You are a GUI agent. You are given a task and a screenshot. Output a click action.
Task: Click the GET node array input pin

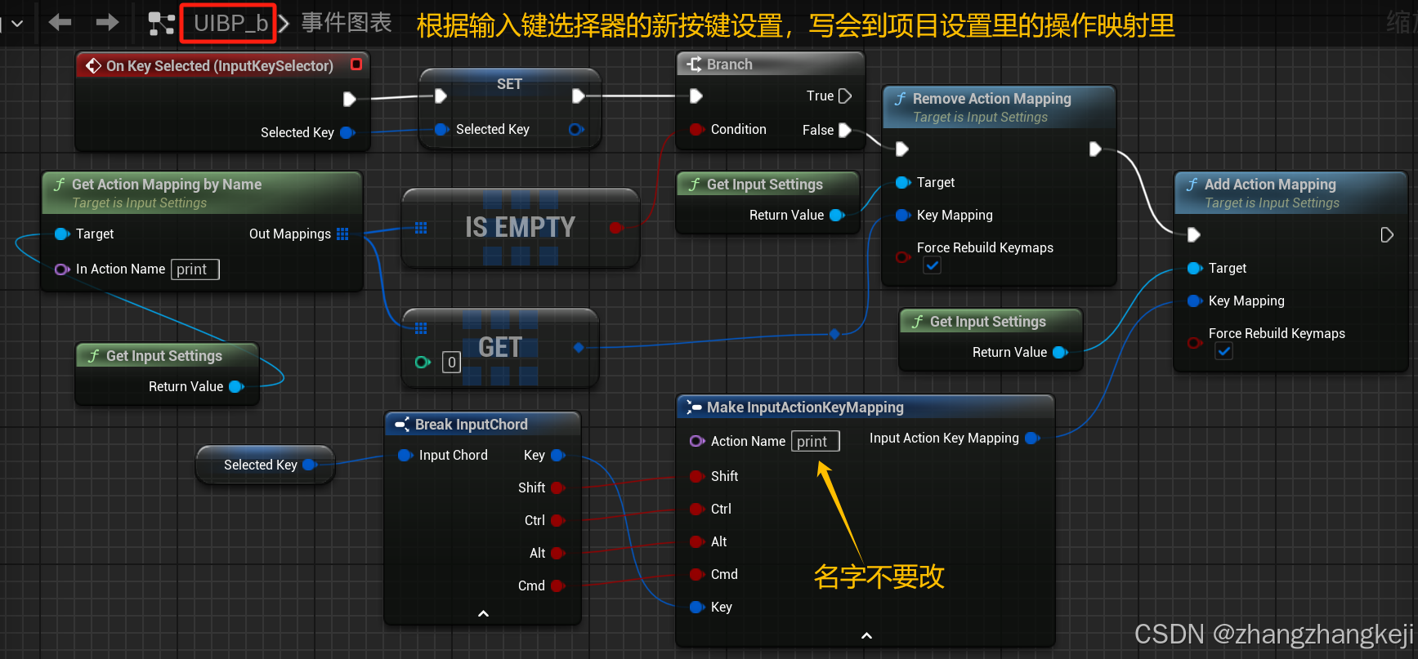tap(421, 328)
